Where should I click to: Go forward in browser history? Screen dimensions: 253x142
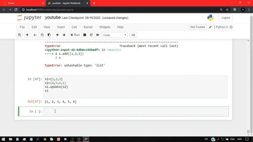coord(10,9)
